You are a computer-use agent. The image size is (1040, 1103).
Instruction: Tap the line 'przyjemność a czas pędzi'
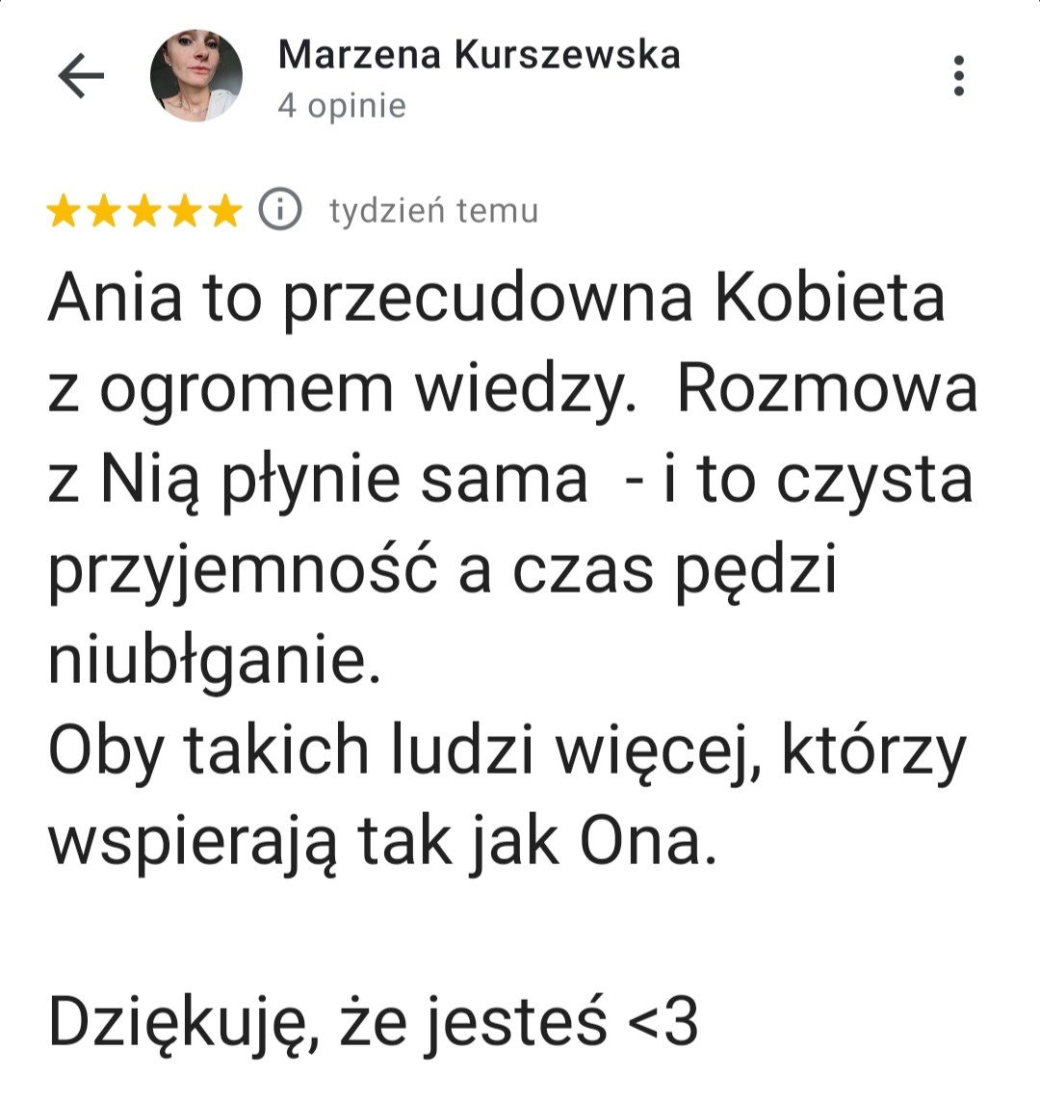[x=442, y=570]
